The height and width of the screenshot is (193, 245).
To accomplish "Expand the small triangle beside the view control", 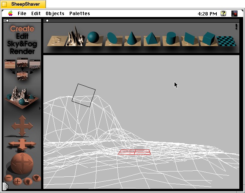I will tap(40, 108).
